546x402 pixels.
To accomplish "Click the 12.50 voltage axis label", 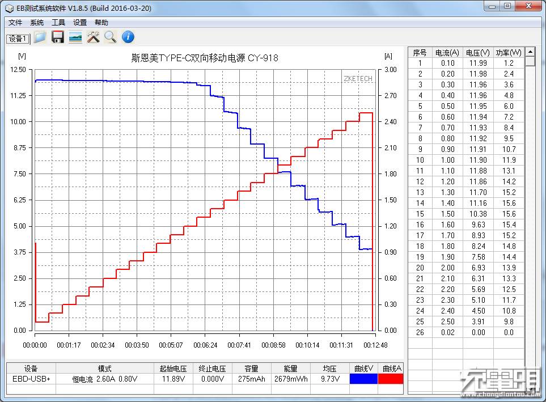I will click(x=18, y=70).
